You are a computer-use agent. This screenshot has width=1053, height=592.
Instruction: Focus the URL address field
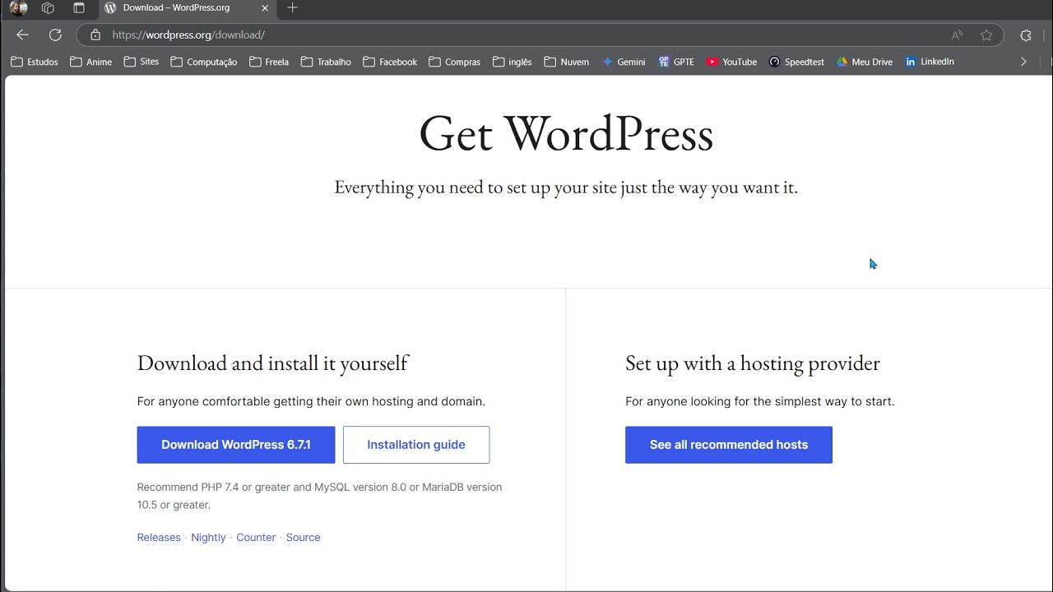tap(526, 35)
